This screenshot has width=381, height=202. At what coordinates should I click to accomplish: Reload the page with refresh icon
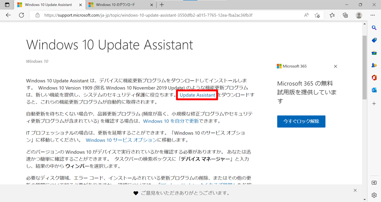pyautogui.click(x=21, y=15)
